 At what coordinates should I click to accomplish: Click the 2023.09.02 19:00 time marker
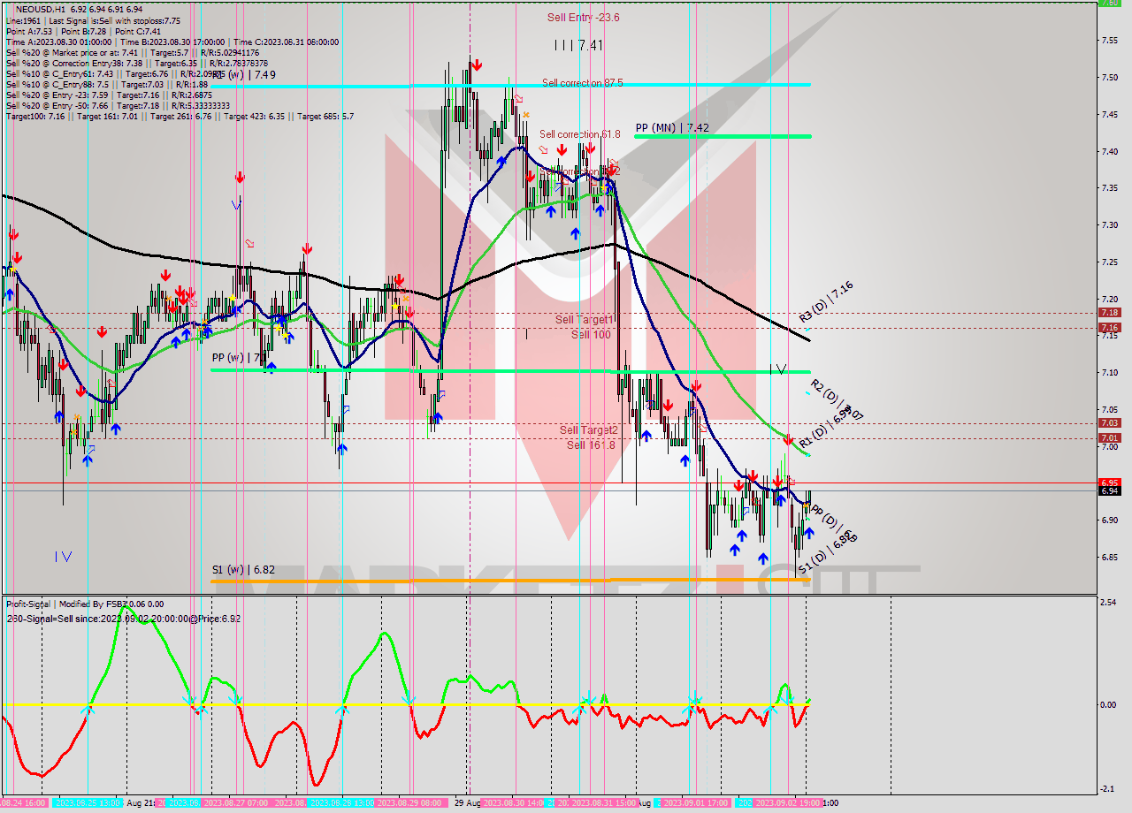pyautogui.click(x=788, y=803)
